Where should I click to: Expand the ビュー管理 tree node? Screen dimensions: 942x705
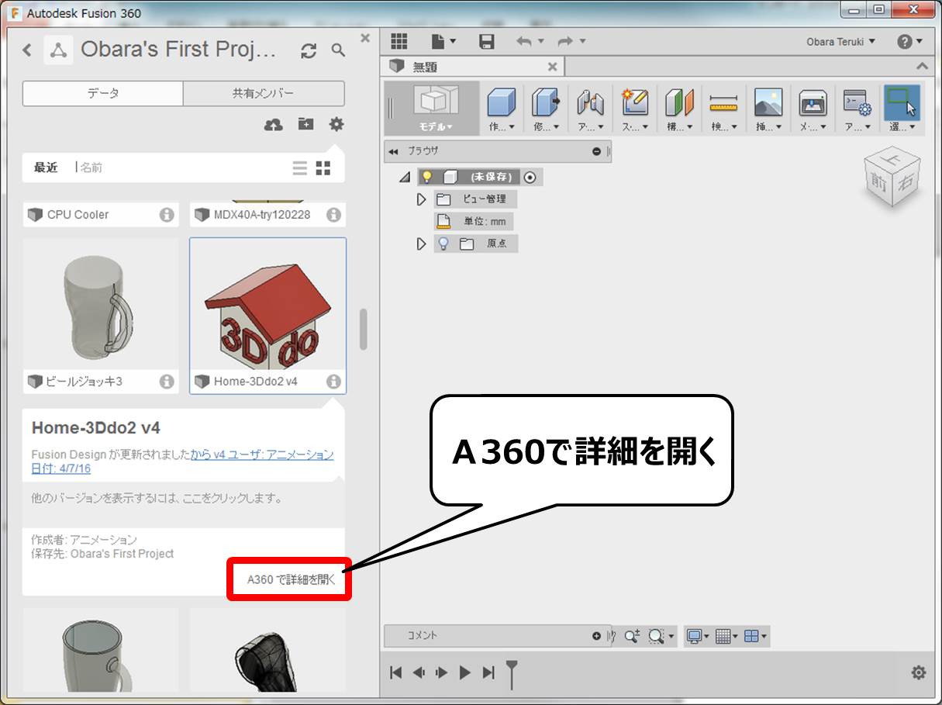pos(422,199)
